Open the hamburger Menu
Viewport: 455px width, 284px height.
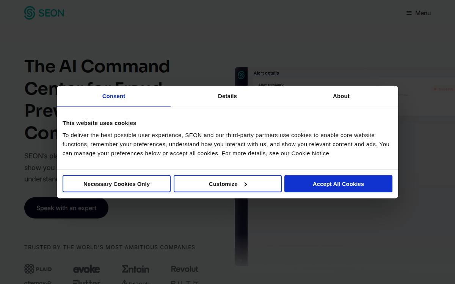418,13
